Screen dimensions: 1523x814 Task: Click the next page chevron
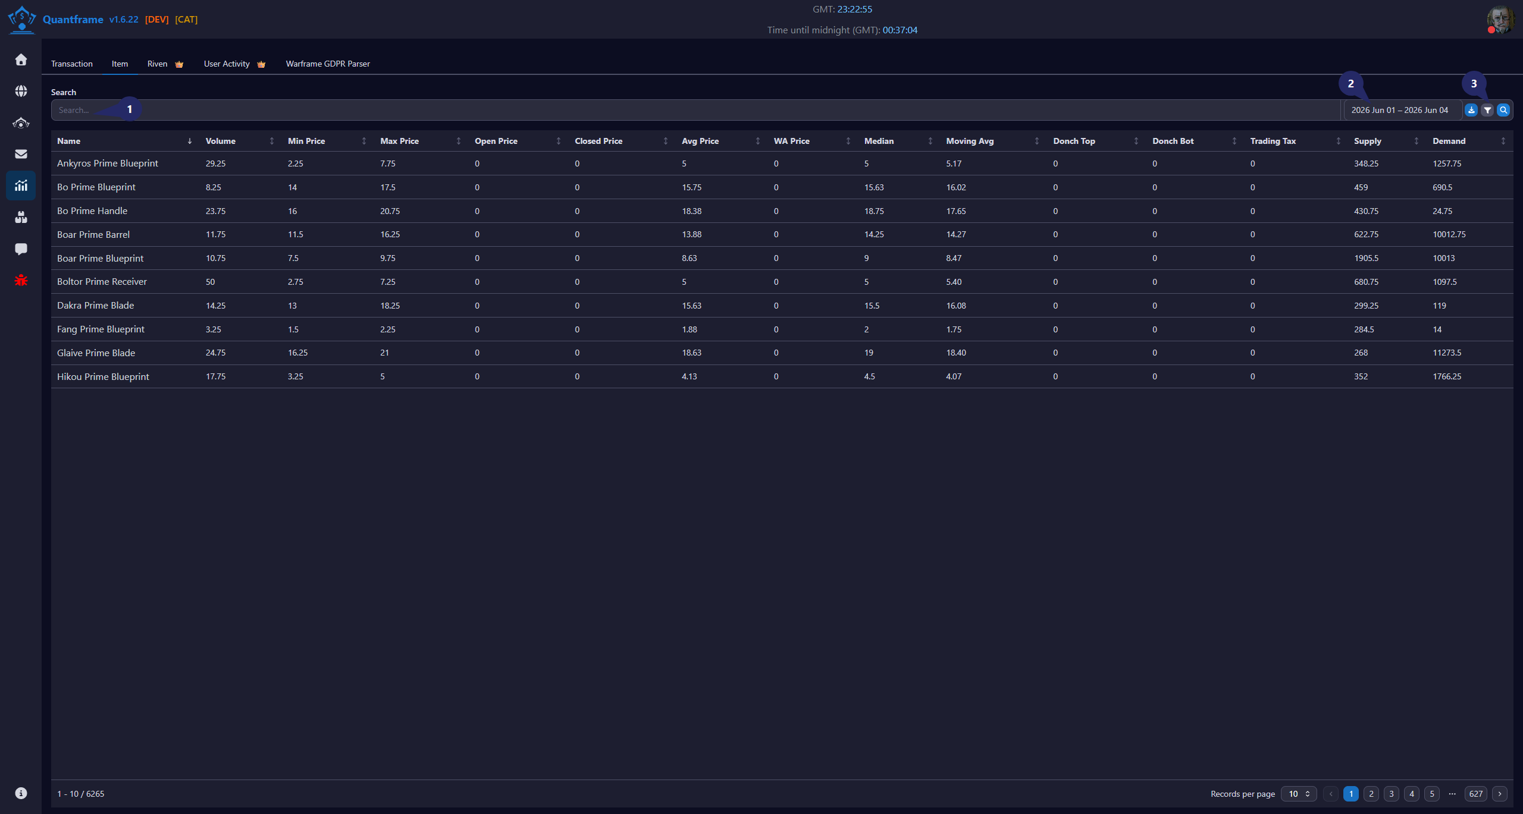[x=1500, y=794]
